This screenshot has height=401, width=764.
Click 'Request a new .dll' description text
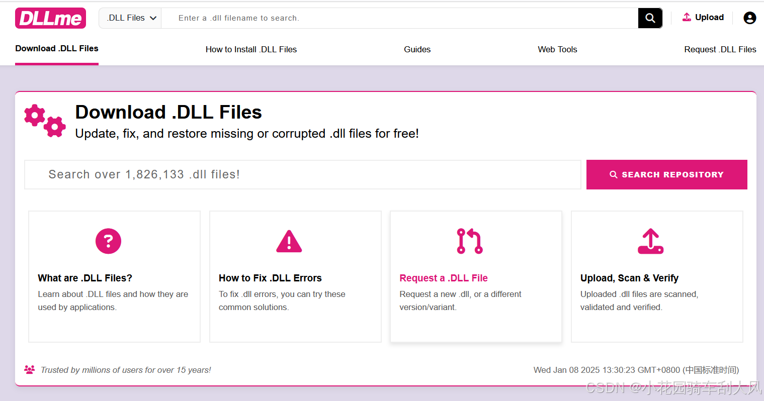point(460,300)
